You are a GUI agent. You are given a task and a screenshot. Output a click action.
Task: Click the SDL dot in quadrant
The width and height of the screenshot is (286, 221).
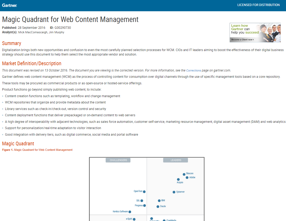142,201
